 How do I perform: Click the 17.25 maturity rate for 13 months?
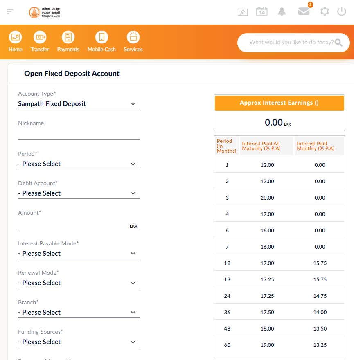point(267,280)
